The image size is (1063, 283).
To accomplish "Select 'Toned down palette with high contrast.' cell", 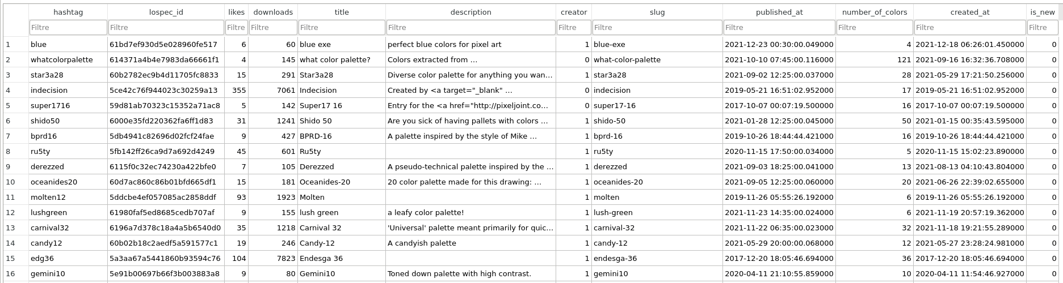I will [471, 273].
